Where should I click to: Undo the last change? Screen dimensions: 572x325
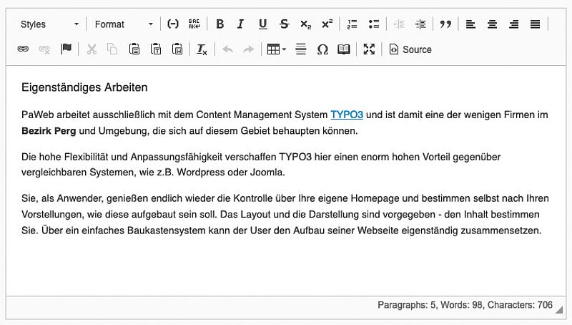(x=227, y=49)
